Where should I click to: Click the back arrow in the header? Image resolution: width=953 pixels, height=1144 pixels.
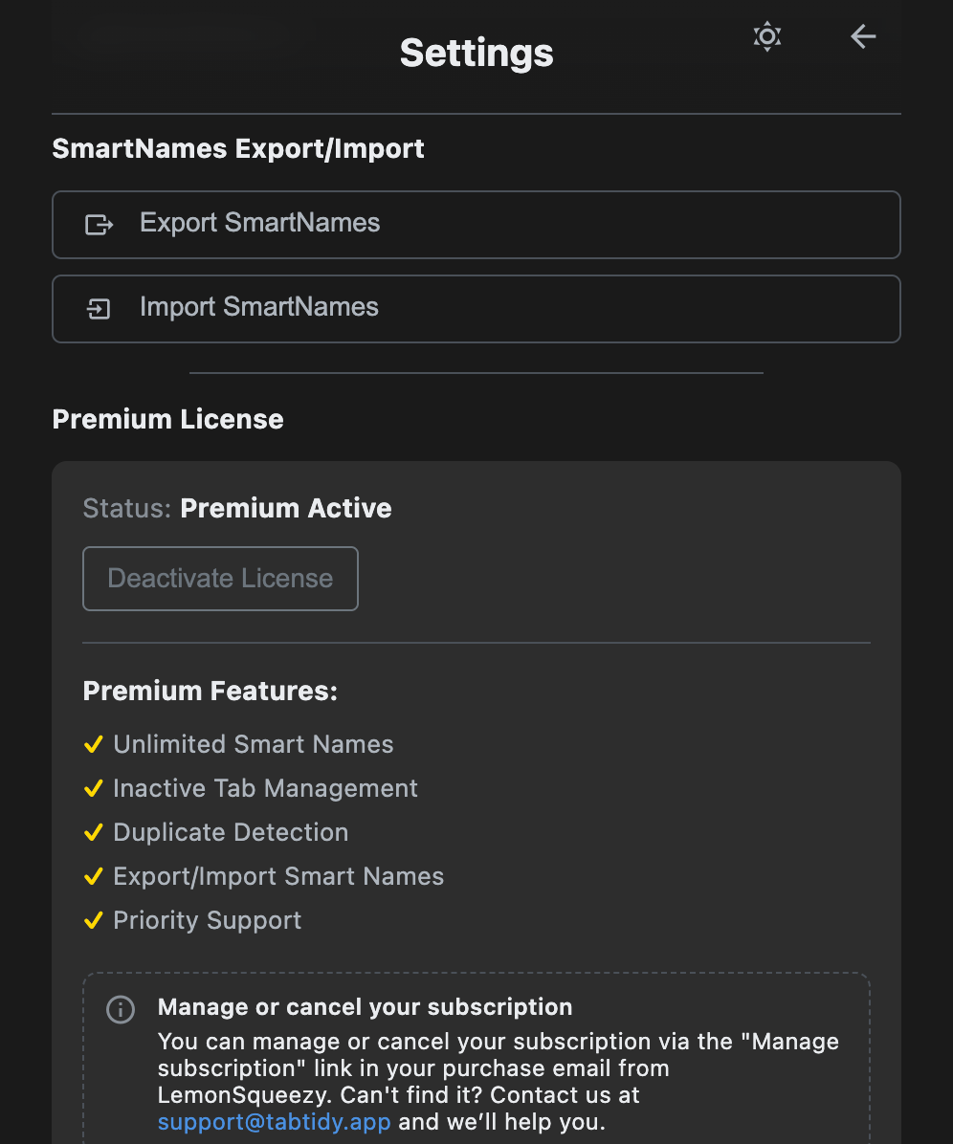[x=863, y=37]
